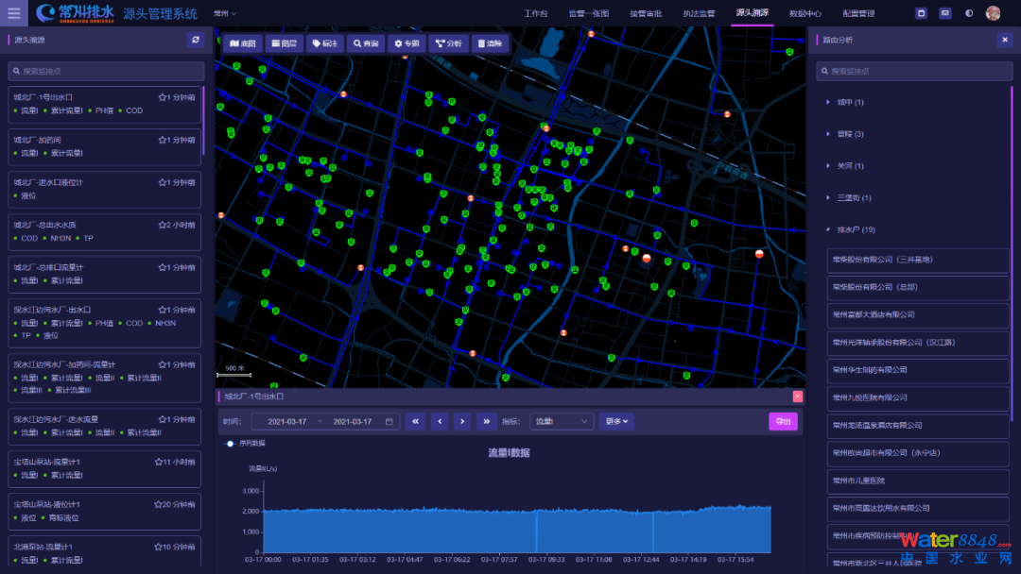Open the 常州 city dropdown in header
The image size is (1021, 574).
(x=225, y=14)
